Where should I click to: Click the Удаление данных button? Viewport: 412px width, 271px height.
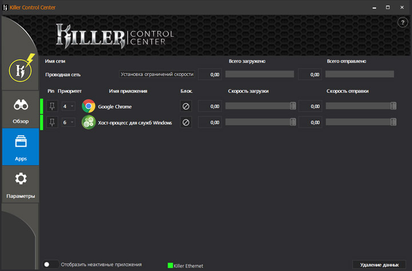click(x=379, y=265)
